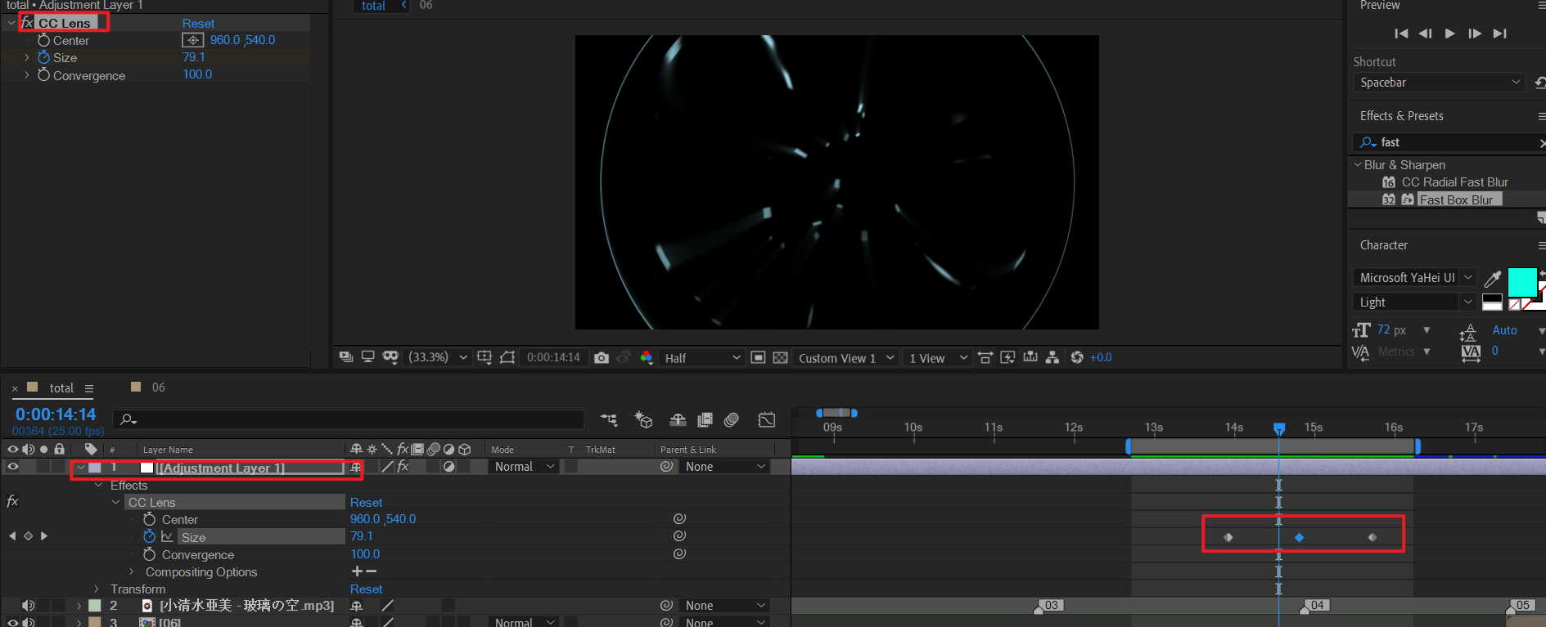Open the Spacebar shortcut dropdown

tap(1440, 83)
